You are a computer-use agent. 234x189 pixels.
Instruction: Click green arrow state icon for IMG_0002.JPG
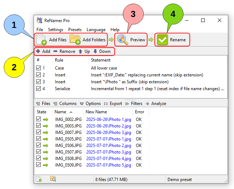[45, 119]
